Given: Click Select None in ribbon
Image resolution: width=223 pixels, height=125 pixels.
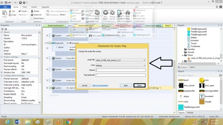Looking at the screenshot, I should (37, 18).
